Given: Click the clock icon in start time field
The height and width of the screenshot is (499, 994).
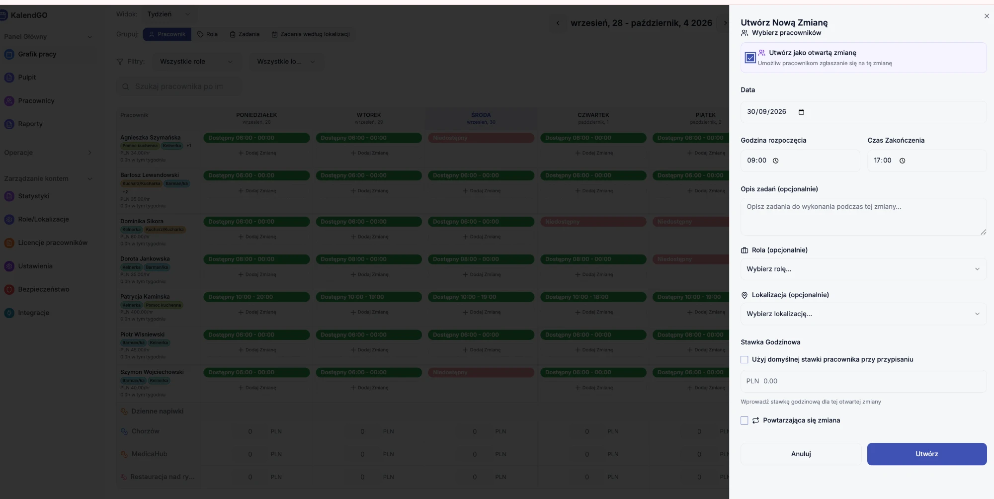Looking at the screenshot, I should [x=775, y=161].
